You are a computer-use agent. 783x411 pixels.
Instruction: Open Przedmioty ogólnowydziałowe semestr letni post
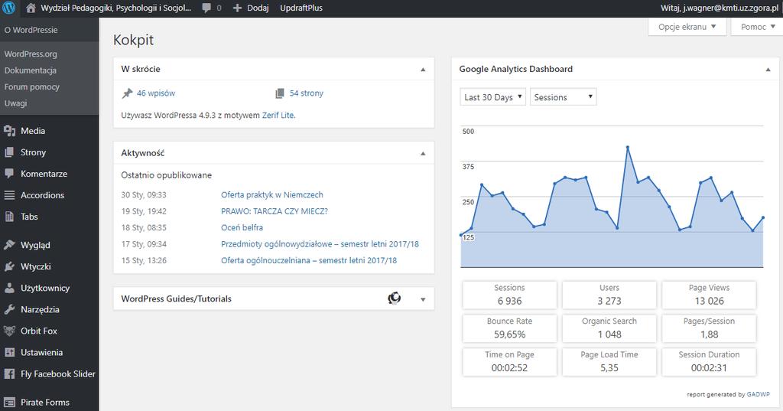point(320,244)
